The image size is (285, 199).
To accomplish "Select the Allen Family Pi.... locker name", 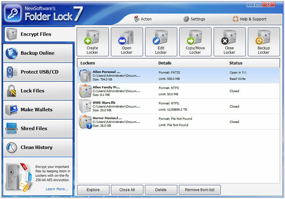I will [106, 87].
